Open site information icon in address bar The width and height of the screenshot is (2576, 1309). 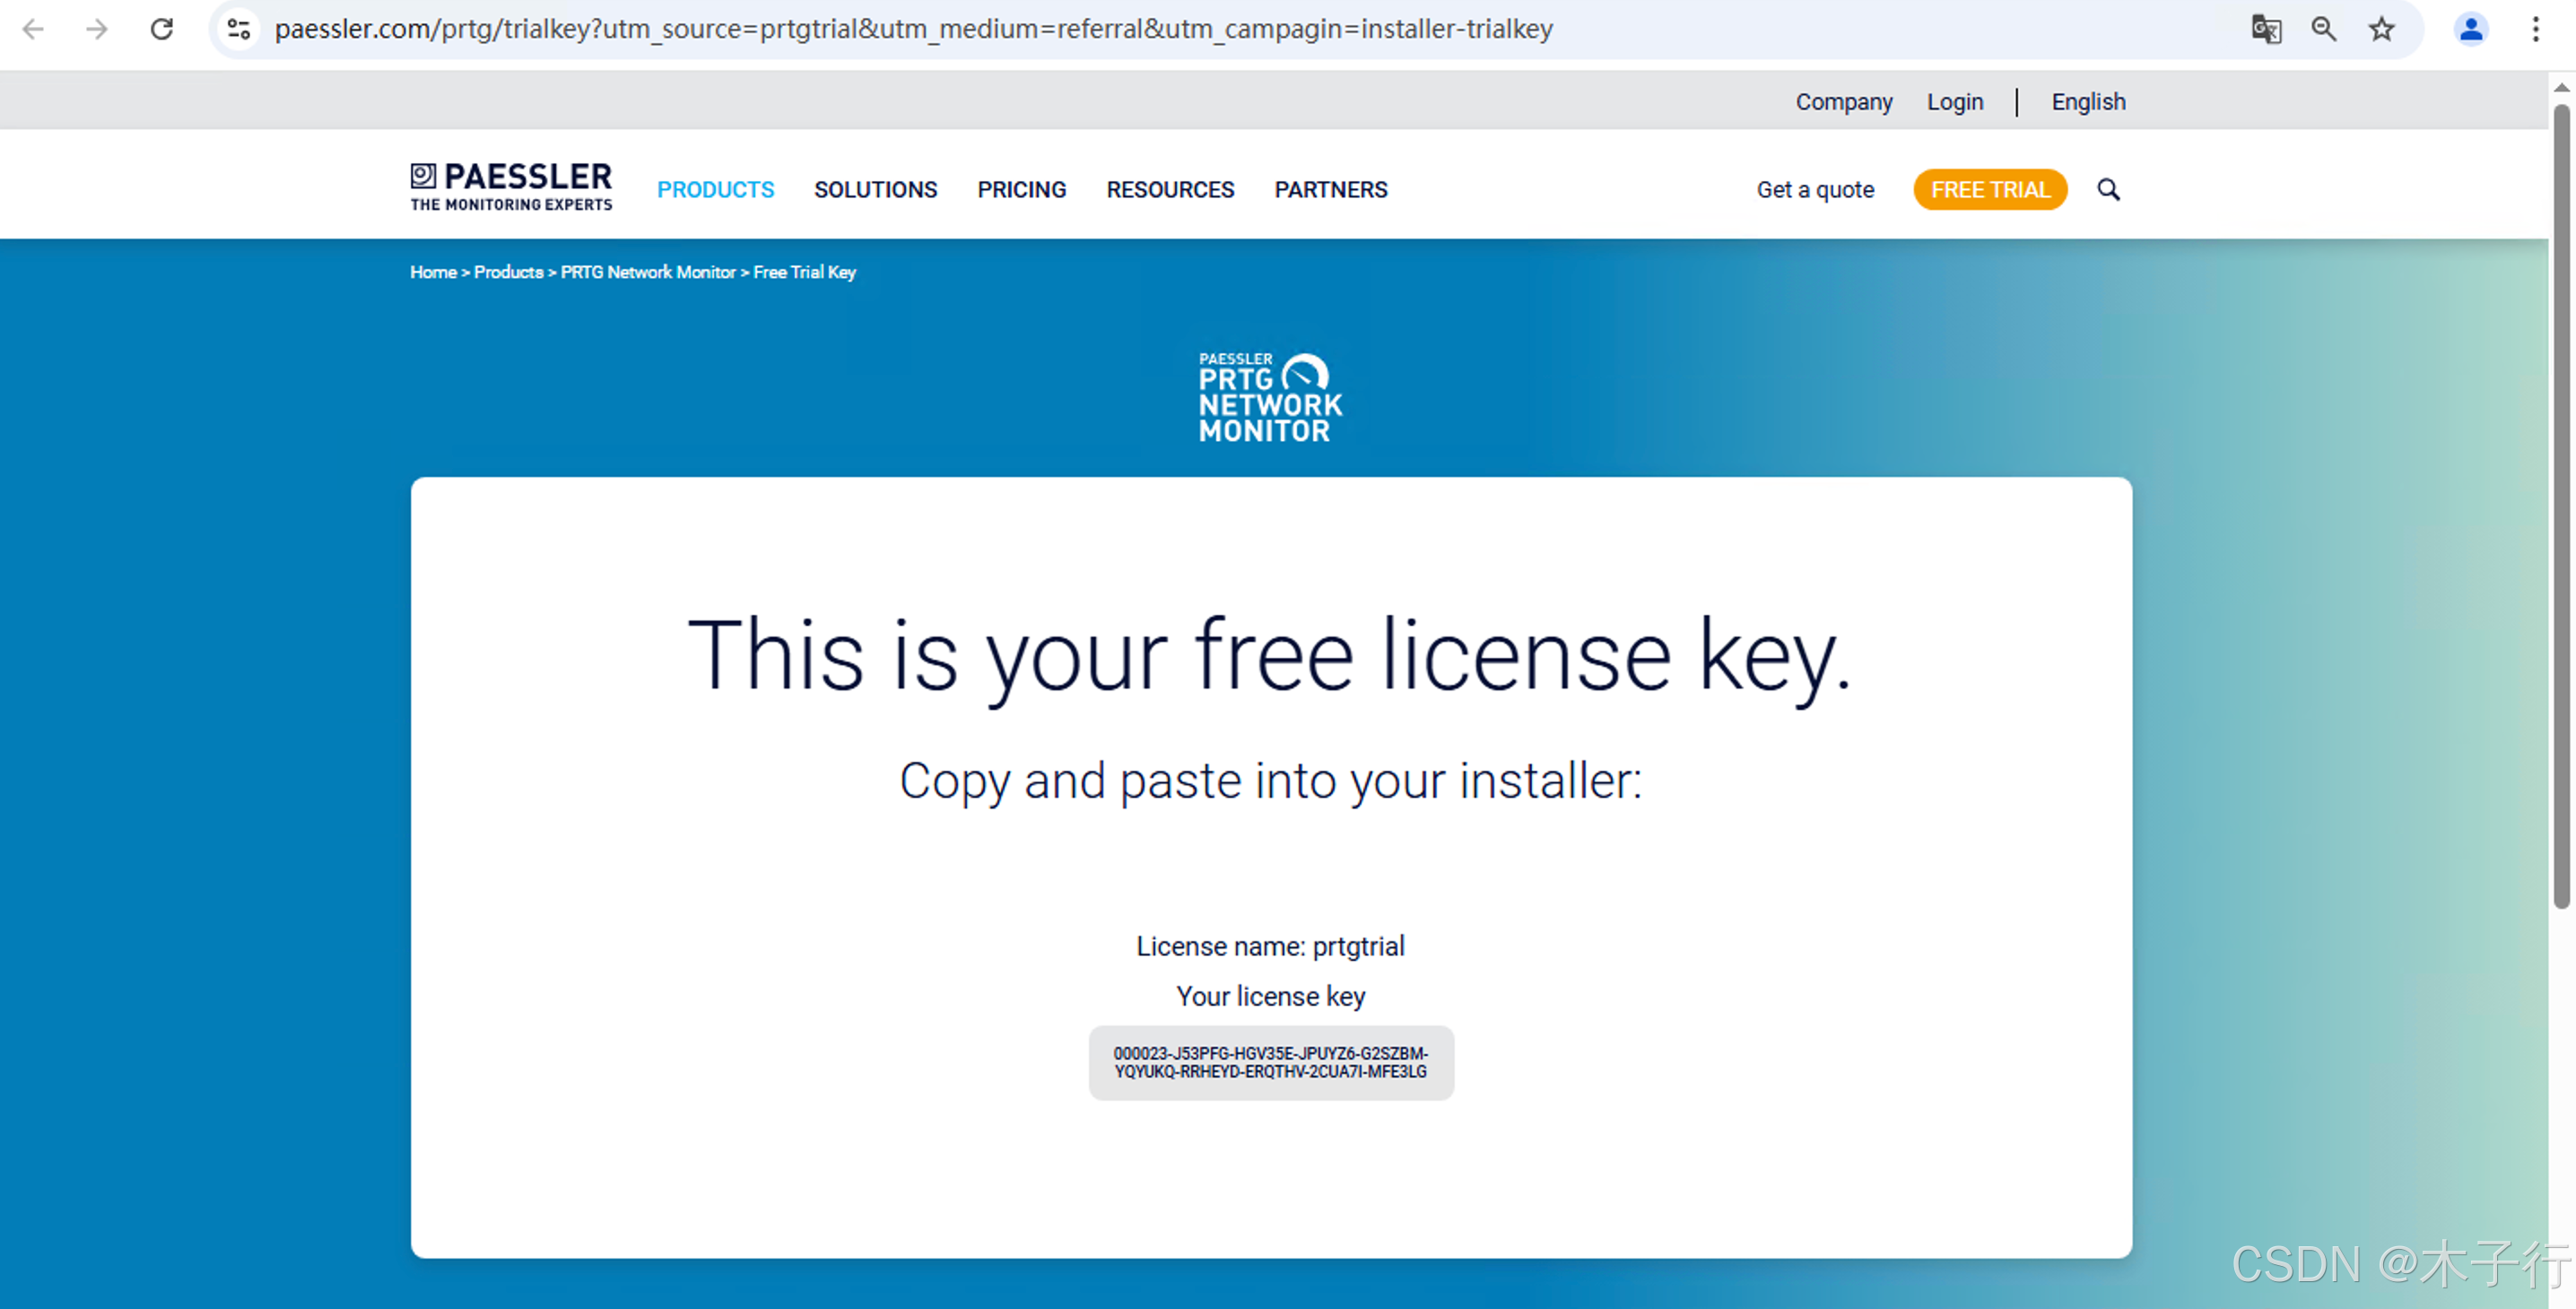[x=238, y=29]
